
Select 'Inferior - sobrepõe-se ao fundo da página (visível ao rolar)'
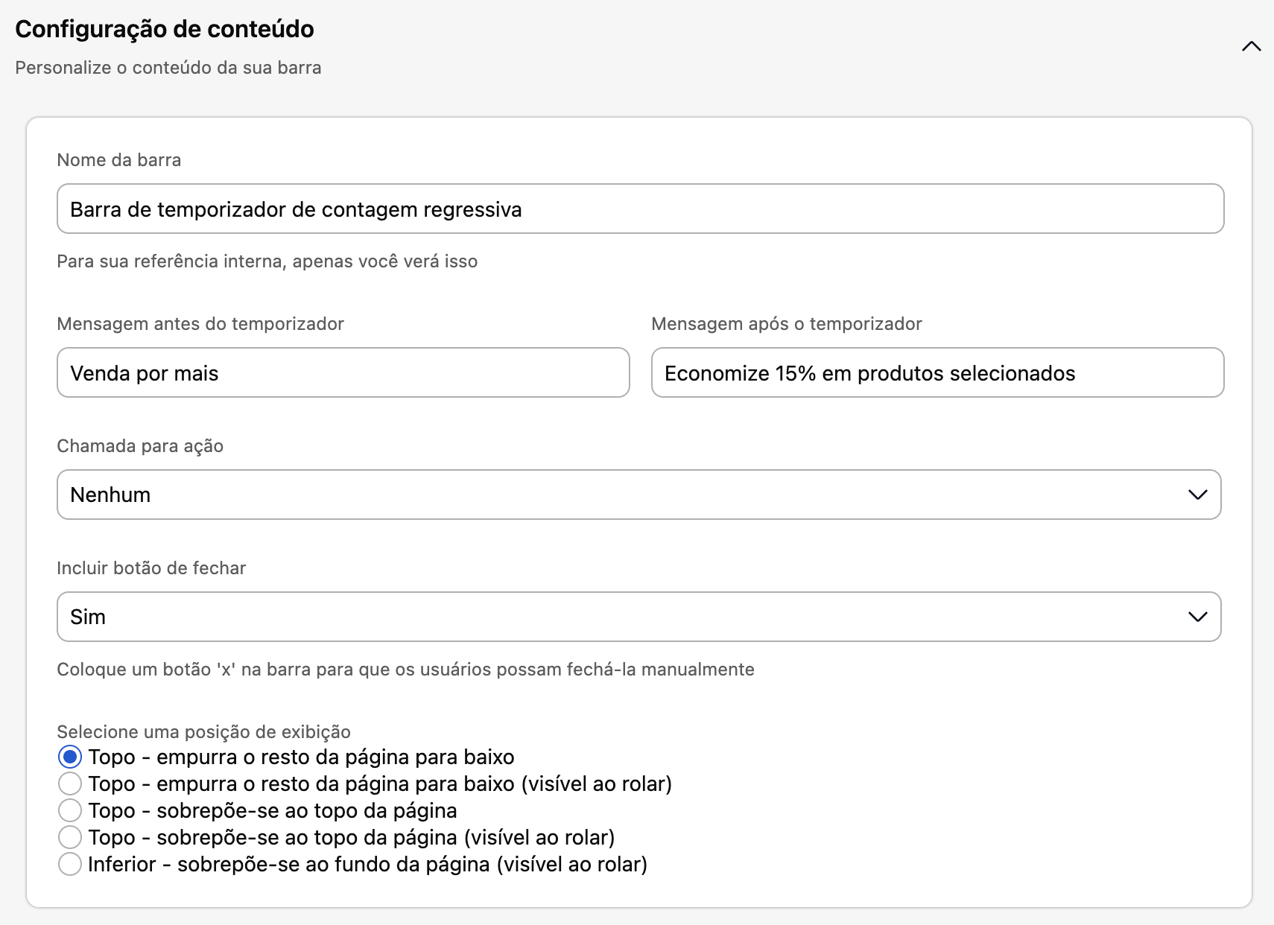click(x=70, y=864)
